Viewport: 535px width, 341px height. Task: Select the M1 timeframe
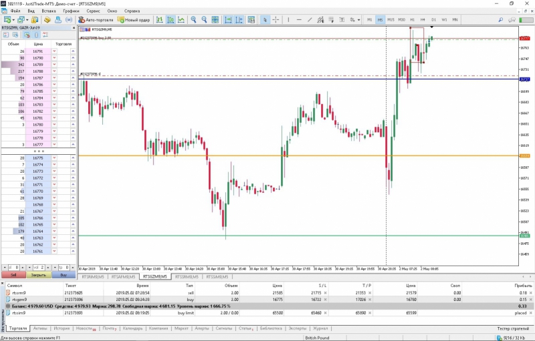tap(370, 20)
